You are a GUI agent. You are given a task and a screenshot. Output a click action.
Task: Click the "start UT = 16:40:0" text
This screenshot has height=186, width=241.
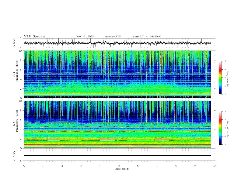click(147, 36)
